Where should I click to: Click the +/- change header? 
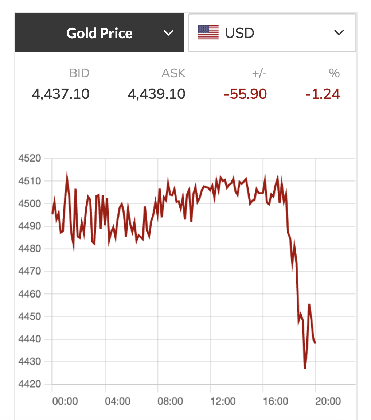click(259, 73)
